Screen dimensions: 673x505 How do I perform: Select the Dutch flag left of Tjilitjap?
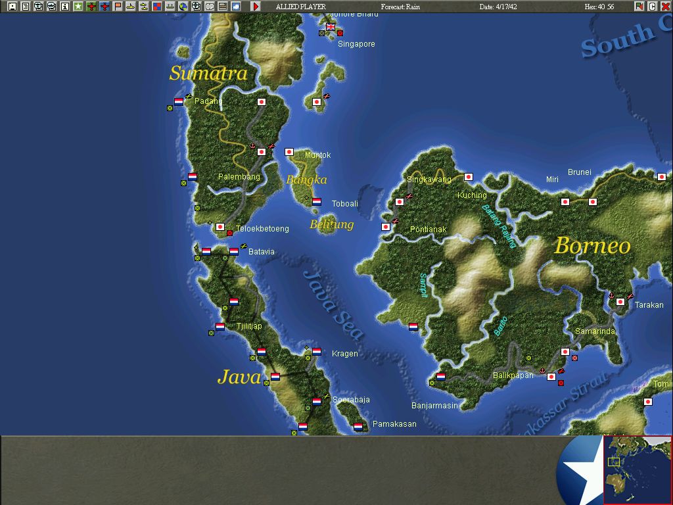coord(220,326)
